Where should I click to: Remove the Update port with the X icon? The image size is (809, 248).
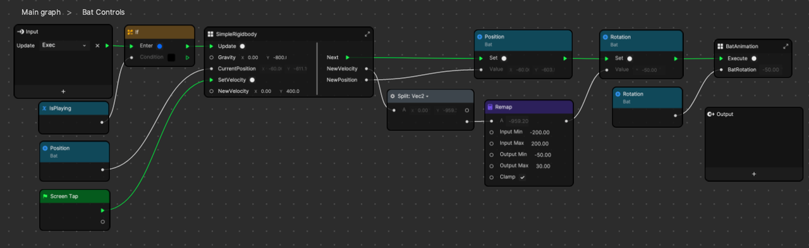pyautogui.click(x=97, y=46)
